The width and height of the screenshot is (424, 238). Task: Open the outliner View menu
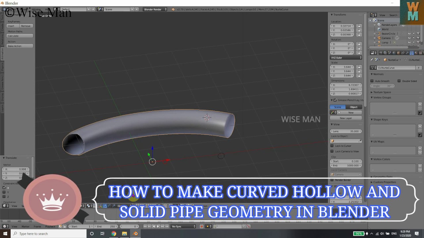[382, 15]
